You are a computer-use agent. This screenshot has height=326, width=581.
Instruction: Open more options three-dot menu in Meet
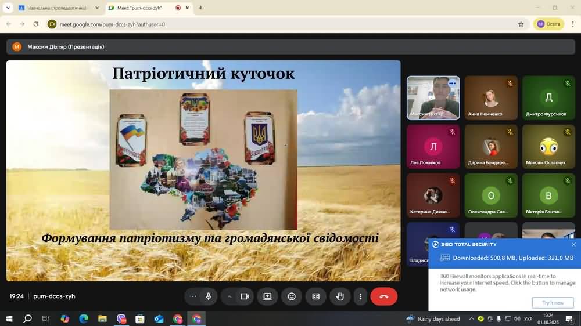(x=360, y=296)
